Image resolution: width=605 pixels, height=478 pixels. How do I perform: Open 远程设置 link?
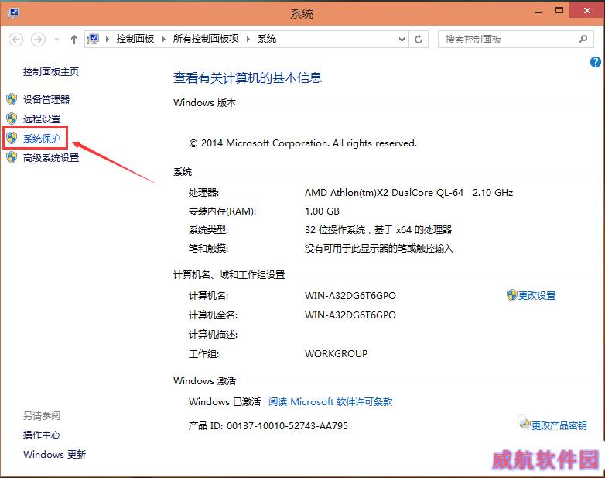coord(42,119)
